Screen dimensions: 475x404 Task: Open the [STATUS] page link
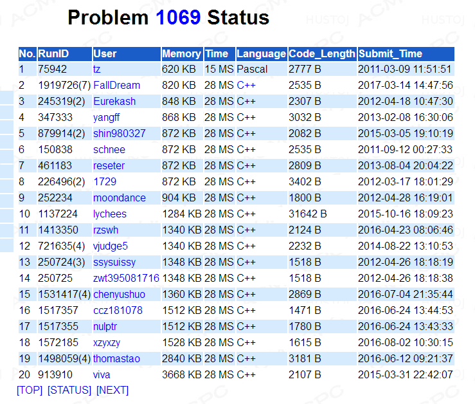pyautogui.click(x=69, y=390)
